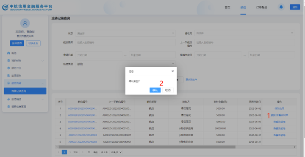305x157 pixels.
Task: Click the home icon in sidebar menu
Action: (8, 53)
